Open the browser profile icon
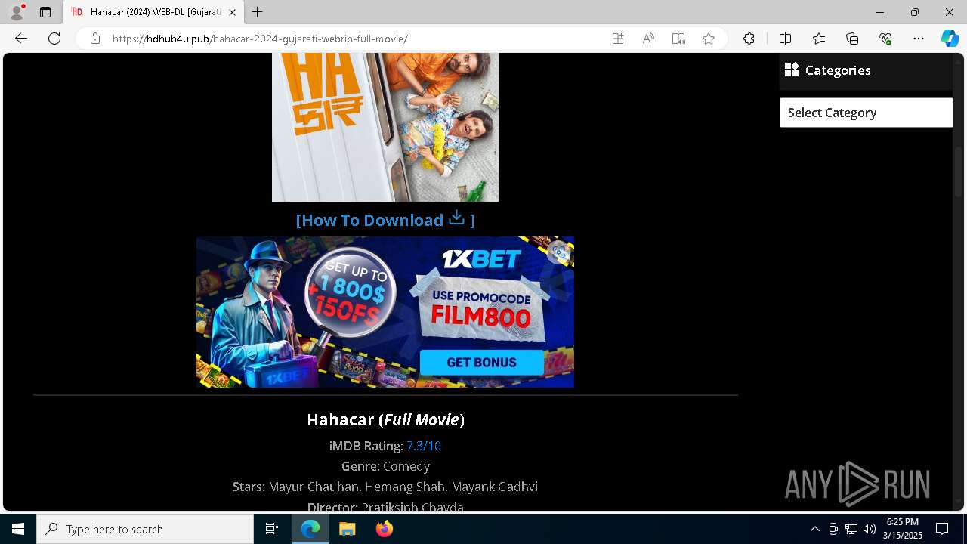967x544 pixels. pyautogui.click(x=17, y=12)
